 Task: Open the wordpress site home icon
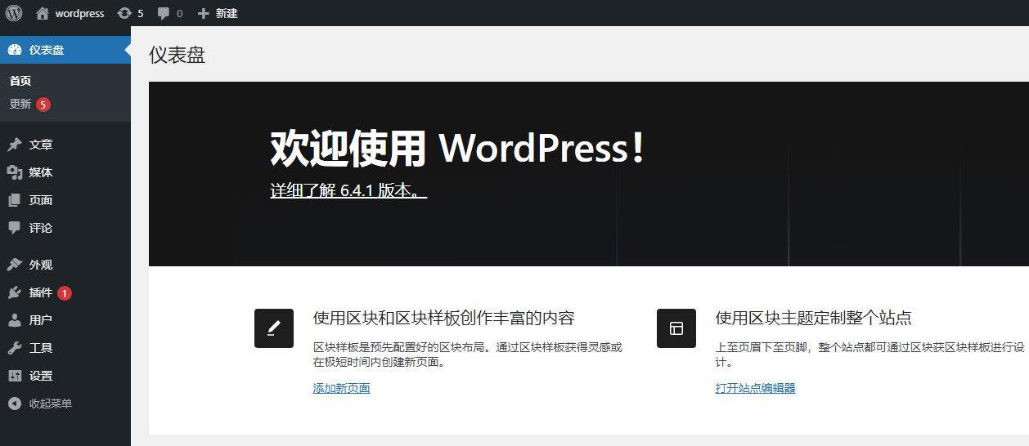click(x=43, y=13)
